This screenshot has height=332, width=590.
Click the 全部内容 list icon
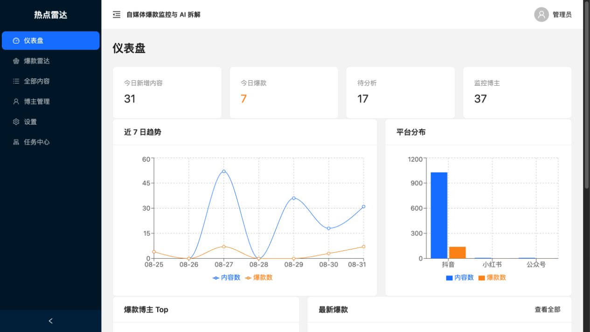pos(16,81)
